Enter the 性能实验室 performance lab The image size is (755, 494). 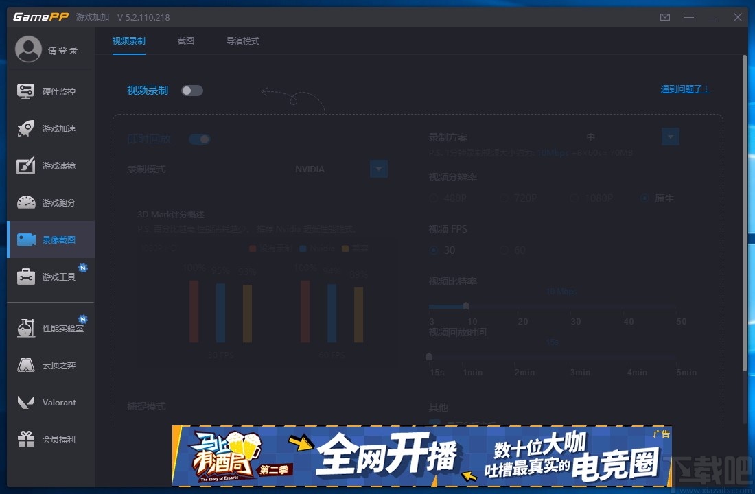click(x=47, y=328)
